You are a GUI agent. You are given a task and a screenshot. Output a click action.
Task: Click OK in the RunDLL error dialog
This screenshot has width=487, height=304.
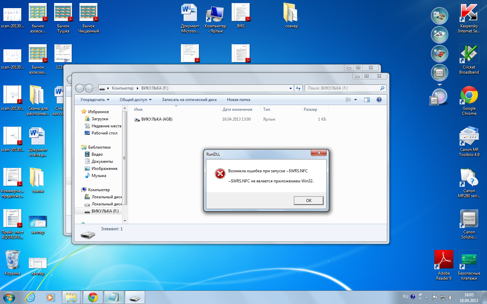(308, 200)
